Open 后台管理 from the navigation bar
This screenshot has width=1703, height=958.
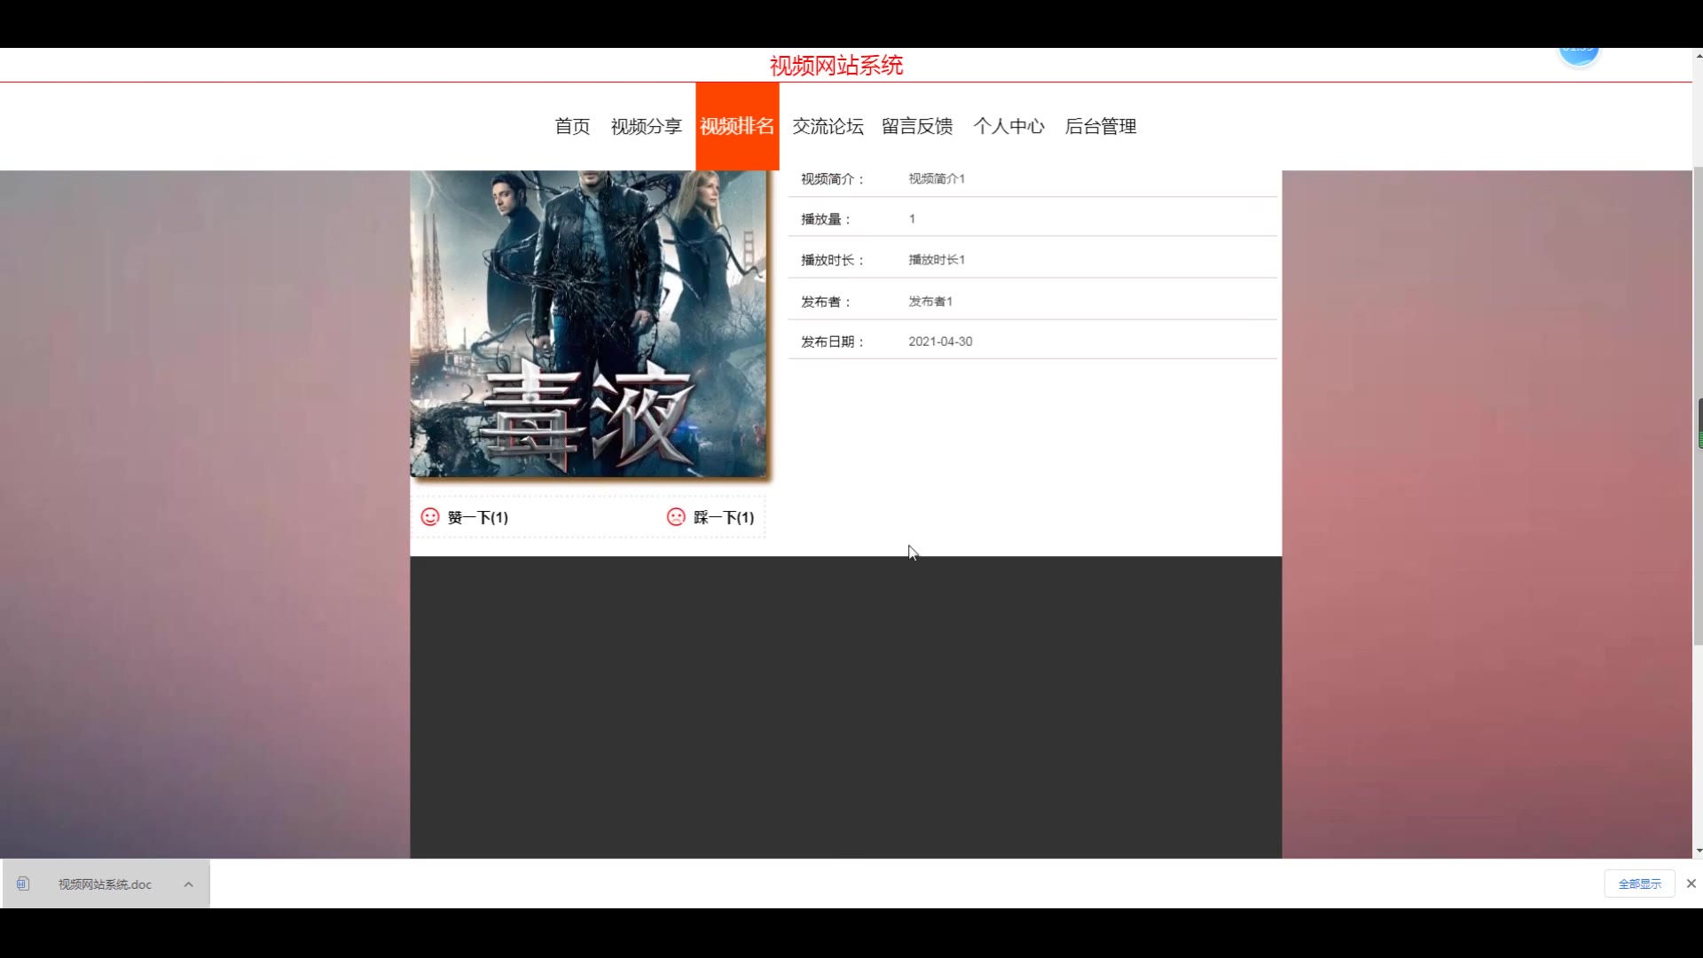coord(1101,126)
